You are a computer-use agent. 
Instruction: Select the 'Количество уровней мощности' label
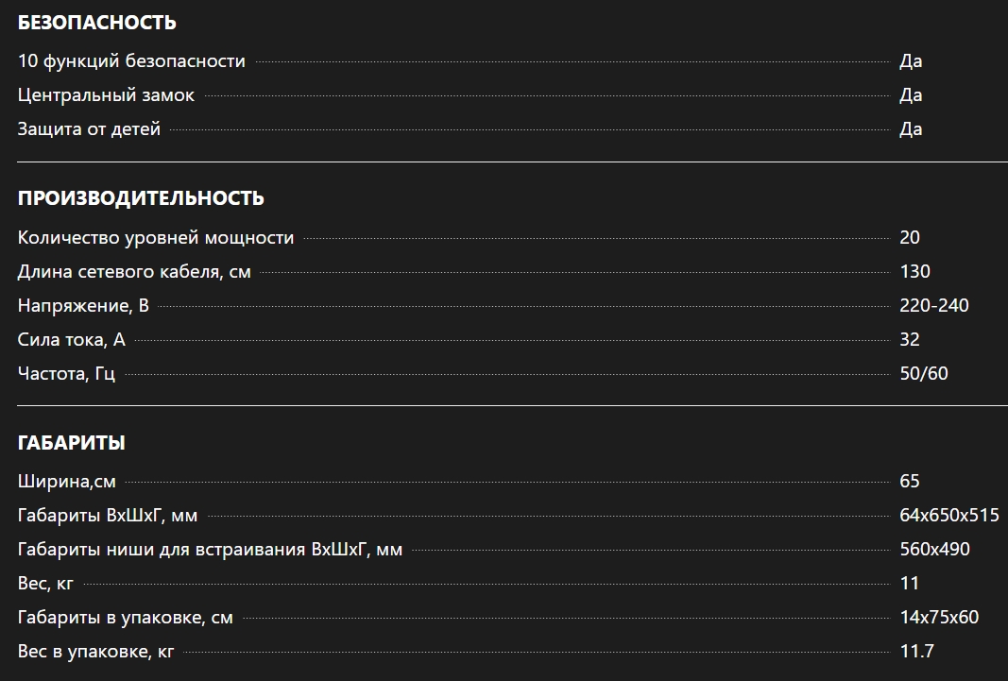point(156,238)
